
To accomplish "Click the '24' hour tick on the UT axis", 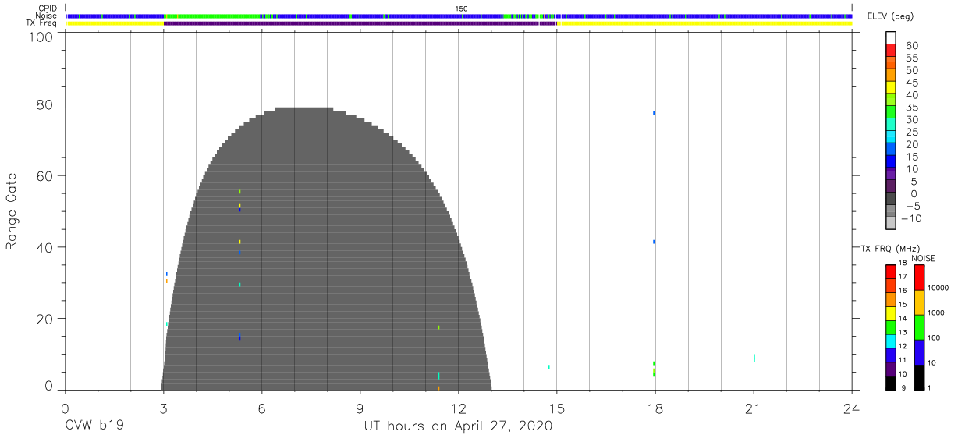I will pos(852,408).
